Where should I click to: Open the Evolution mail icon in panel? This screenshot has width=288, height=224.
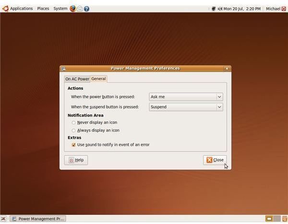(80, 9)
